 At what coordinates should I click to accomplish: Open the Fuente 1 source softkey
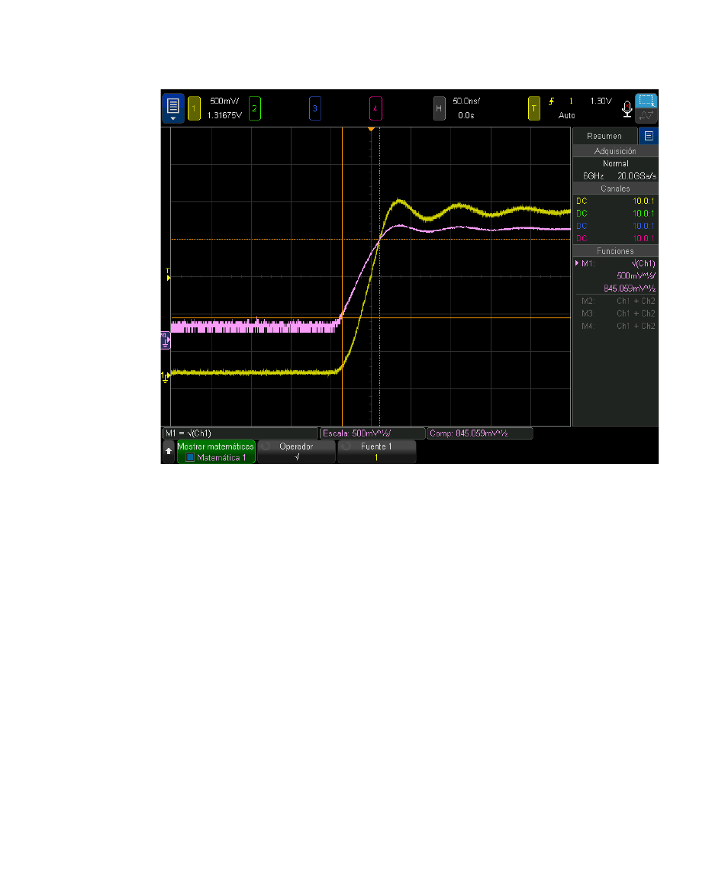tap(376, 452)
